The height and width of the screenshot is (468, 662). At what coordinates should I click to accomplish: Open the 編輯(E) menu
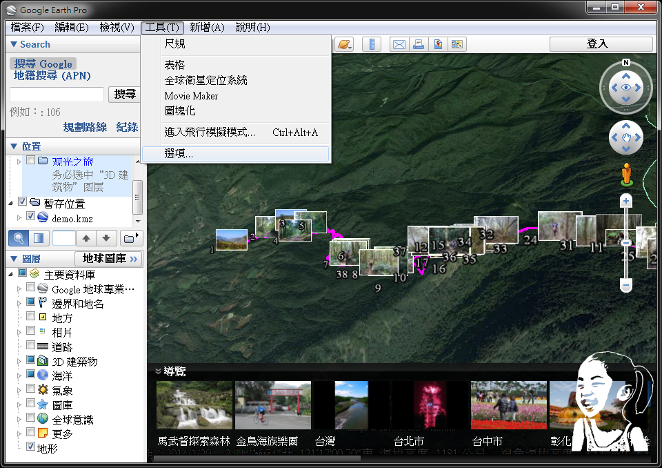[x=72, y=28]
